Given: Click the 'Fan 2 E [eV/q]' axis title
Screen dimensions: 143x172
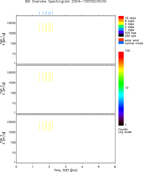Looking at the screenshot, I should coord(2,89).
